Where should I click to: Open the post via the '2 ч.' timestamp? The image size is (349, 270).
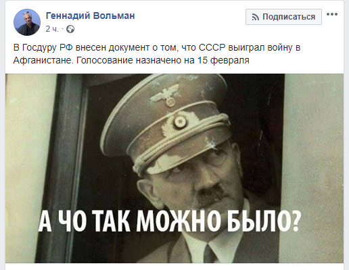pos(52,29)
